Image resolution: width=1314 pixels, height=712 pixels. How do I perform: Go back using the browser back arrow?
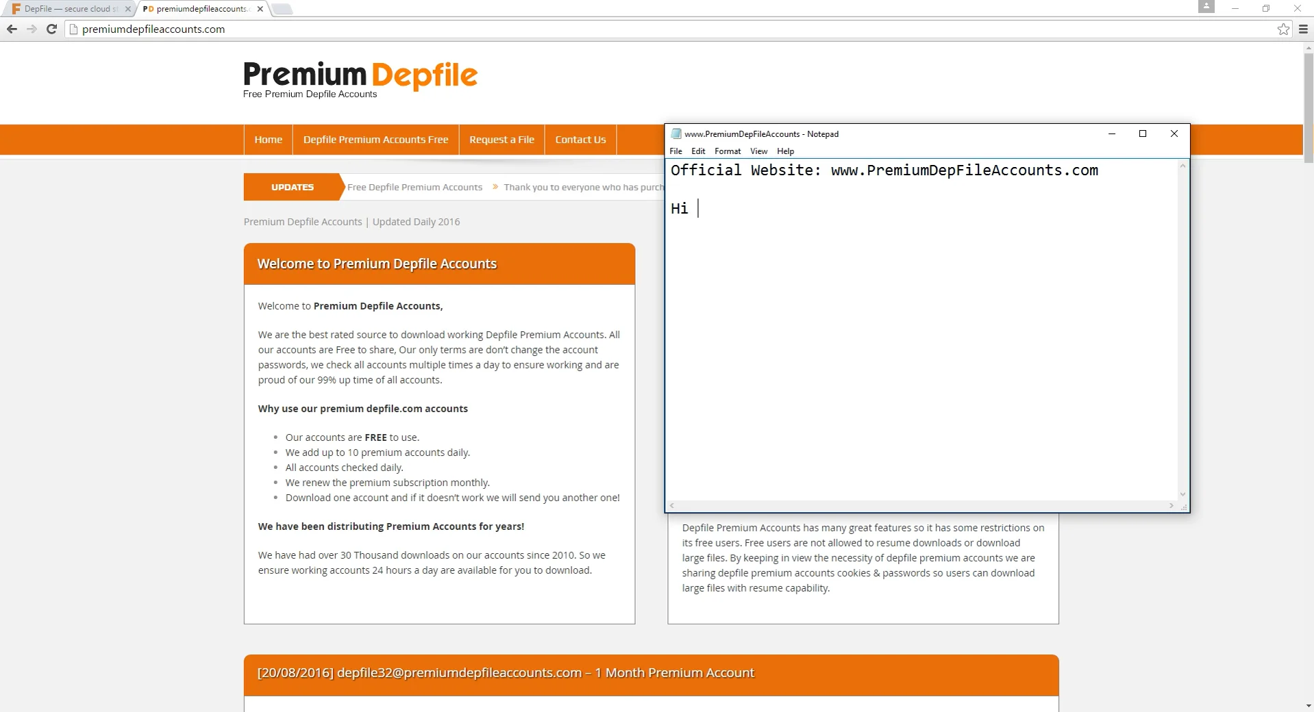[12, 29]
